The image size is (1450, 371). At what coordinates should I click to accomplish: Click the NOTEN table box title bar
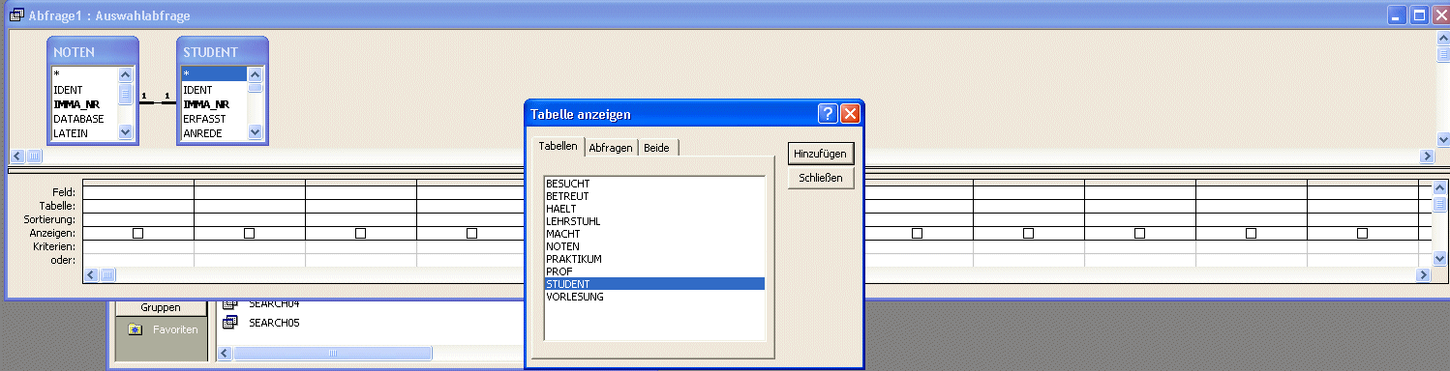click(93, 52)
